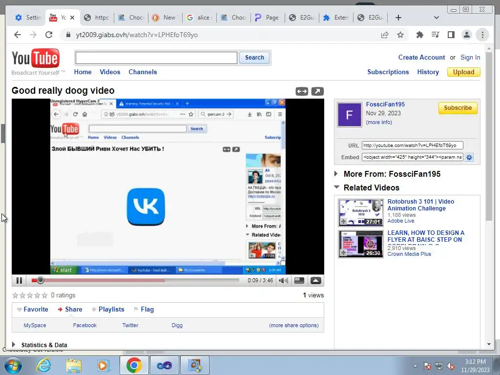Launch Internet Explorer from taskbar
This screenshot has width=500, height=375.
[x=43, y=365]
